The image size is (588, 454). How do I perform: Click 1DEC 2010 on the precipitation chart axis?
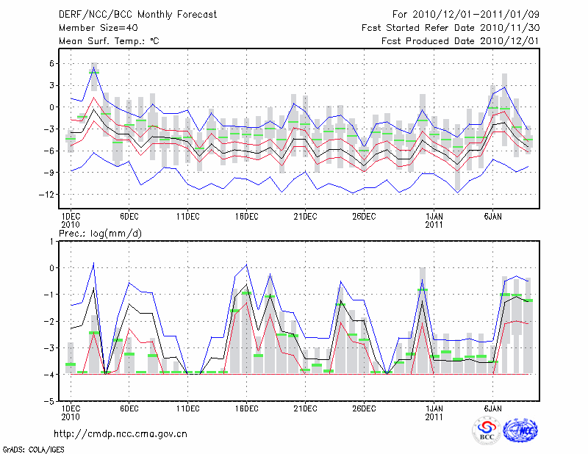click(70, 412)
